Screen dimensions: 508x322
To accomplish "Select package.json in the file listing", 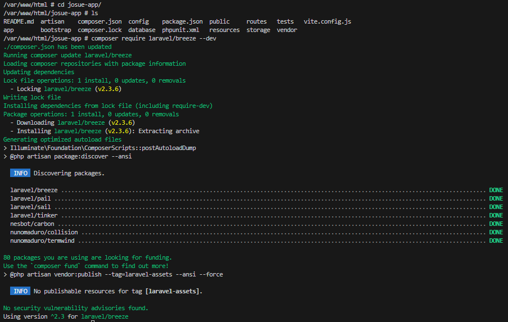I will click(x=182, y=22).
